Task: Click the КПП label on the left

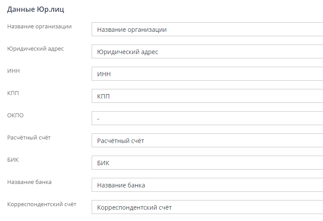Action: click(x=13, y=93)
